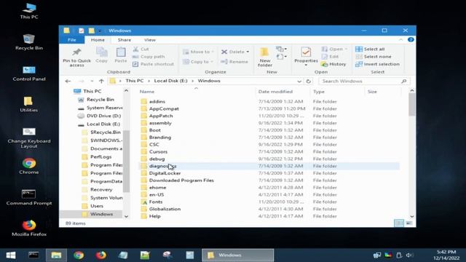Create a New folder from ribbon

coord(265,57)
